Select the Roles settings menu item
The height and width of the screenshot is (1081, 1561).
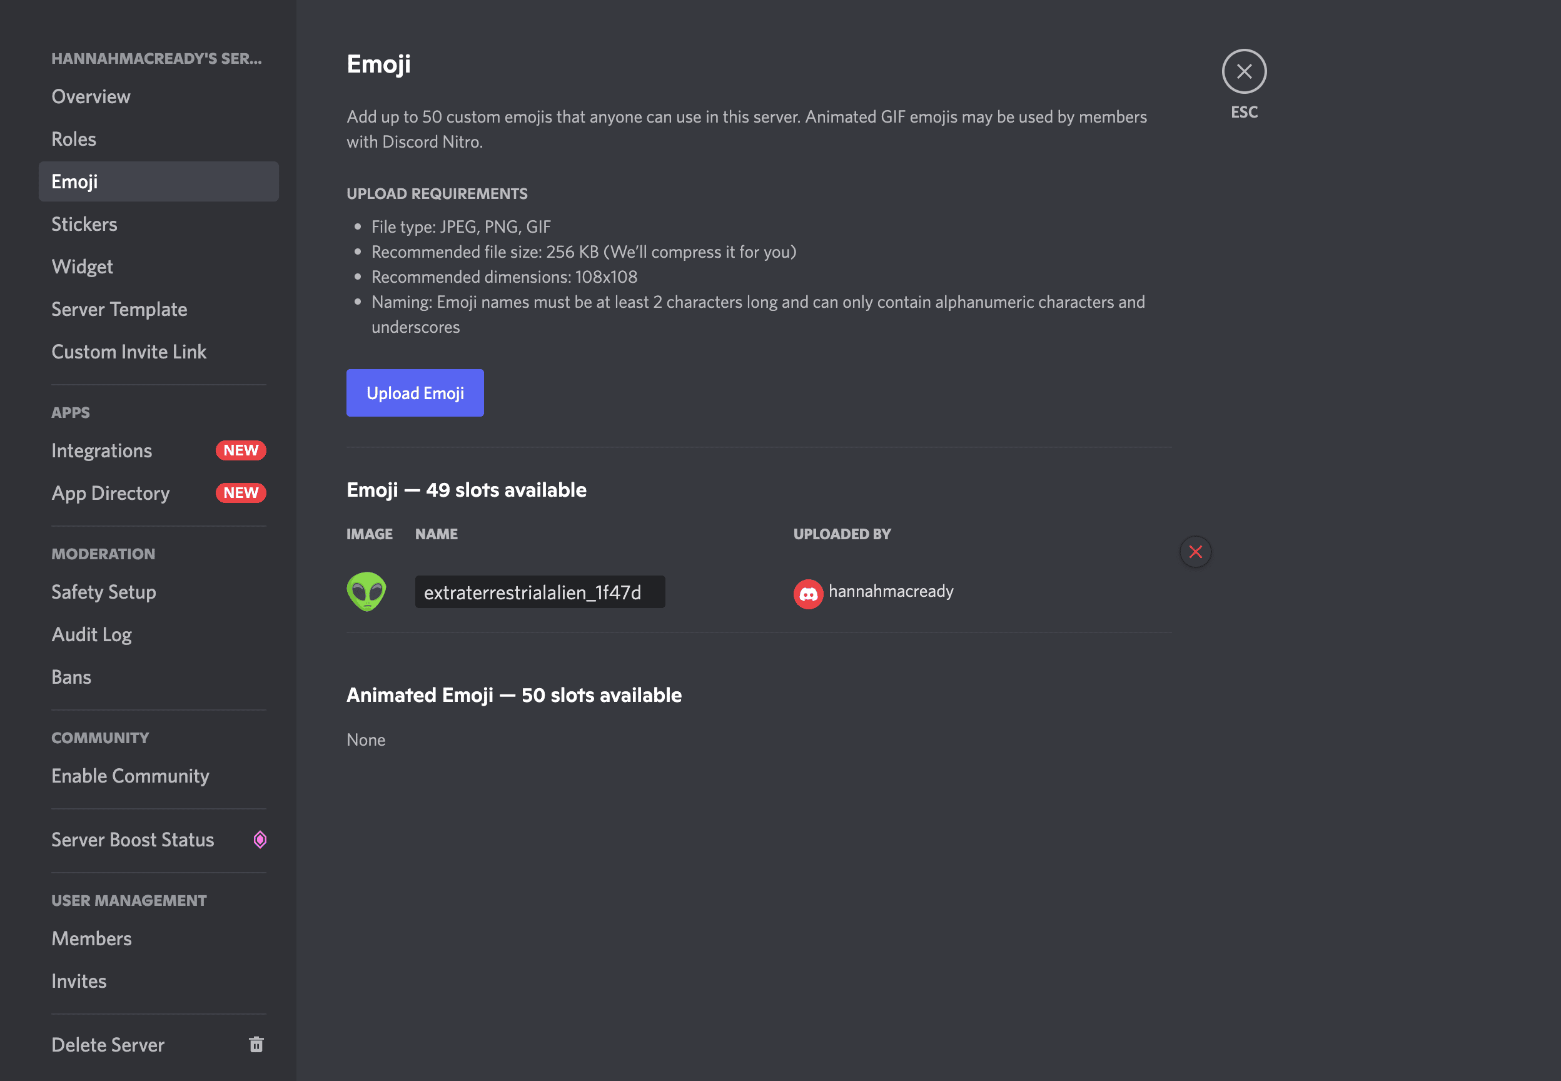[73, 139]
